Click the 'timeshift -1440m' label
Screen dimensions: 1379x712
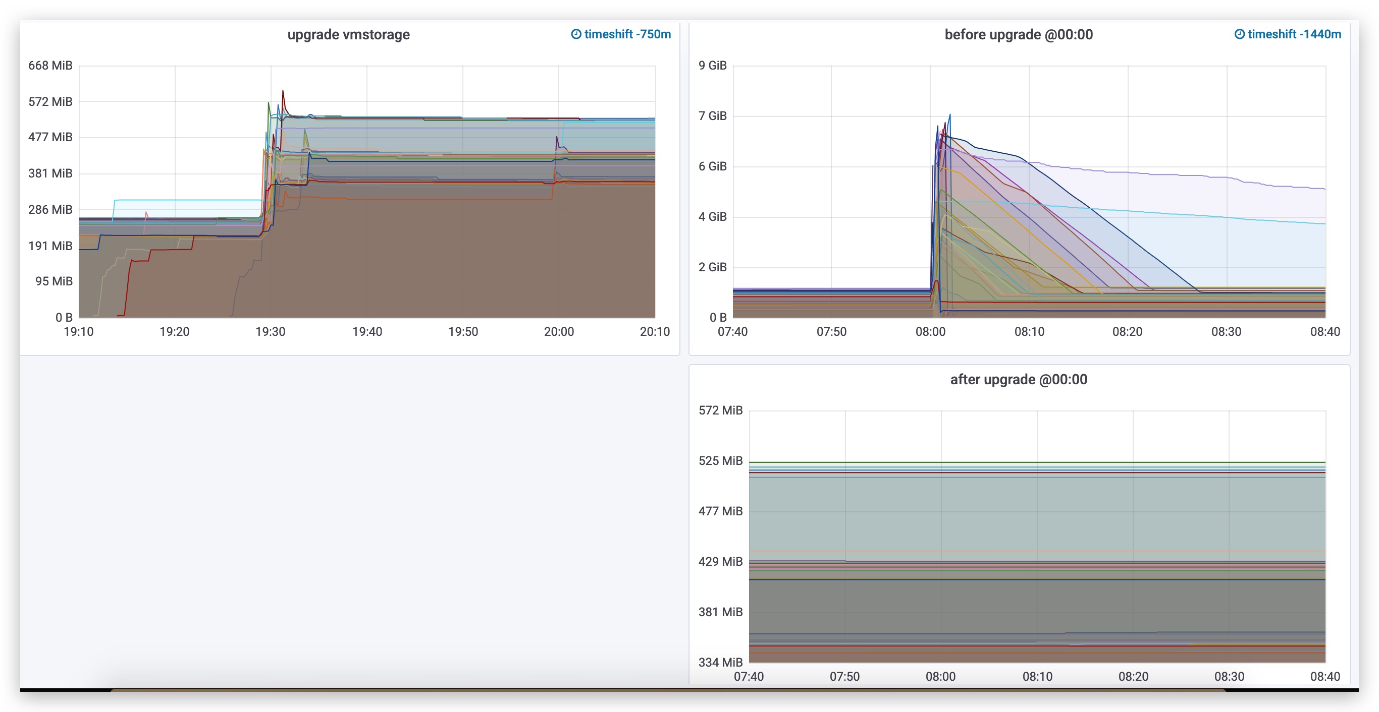pos(1294,34)
